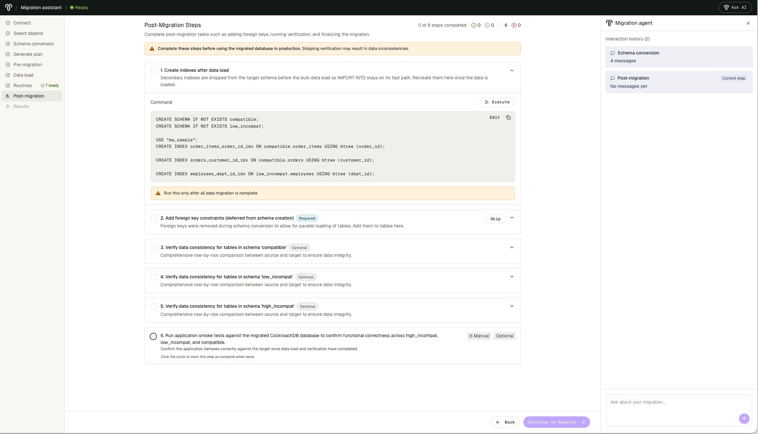This screenshot has width=758, height=434.
Task: Click the green completed-steps counter icon
Action: click(x=473, y=25)
